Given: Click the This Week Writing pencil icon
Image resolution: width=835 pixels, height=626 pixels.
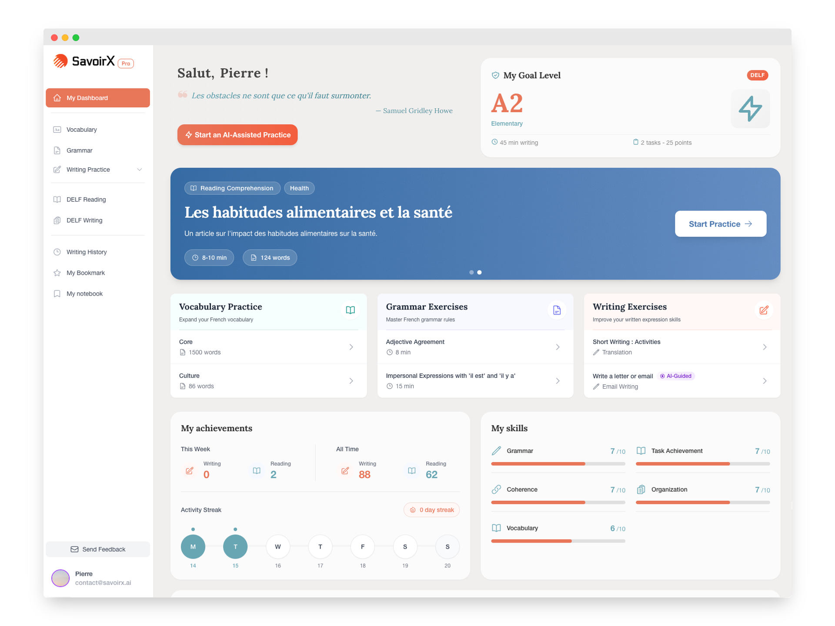Looking at the screenshot, I should [190, 471].
